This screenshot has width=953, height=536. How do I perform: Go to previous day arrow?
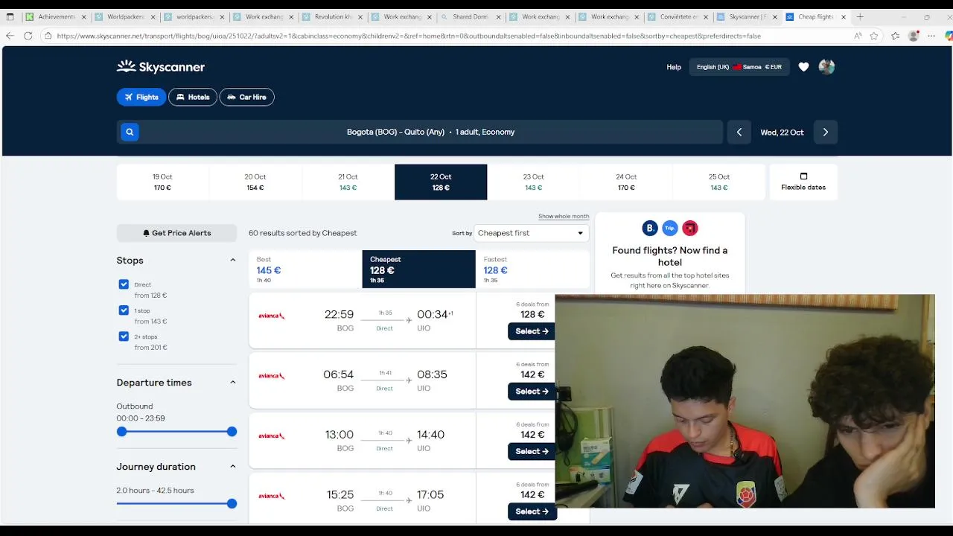pos(739,132)
